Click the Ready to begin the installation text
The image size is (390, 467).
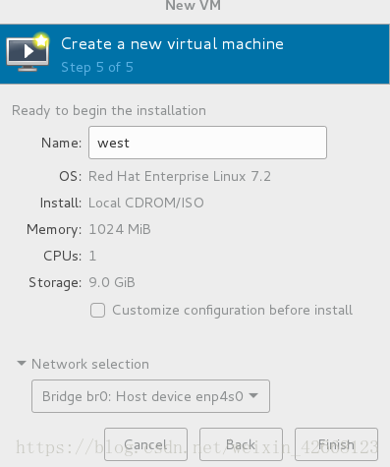pyautogui.click(x=109, y=111)
